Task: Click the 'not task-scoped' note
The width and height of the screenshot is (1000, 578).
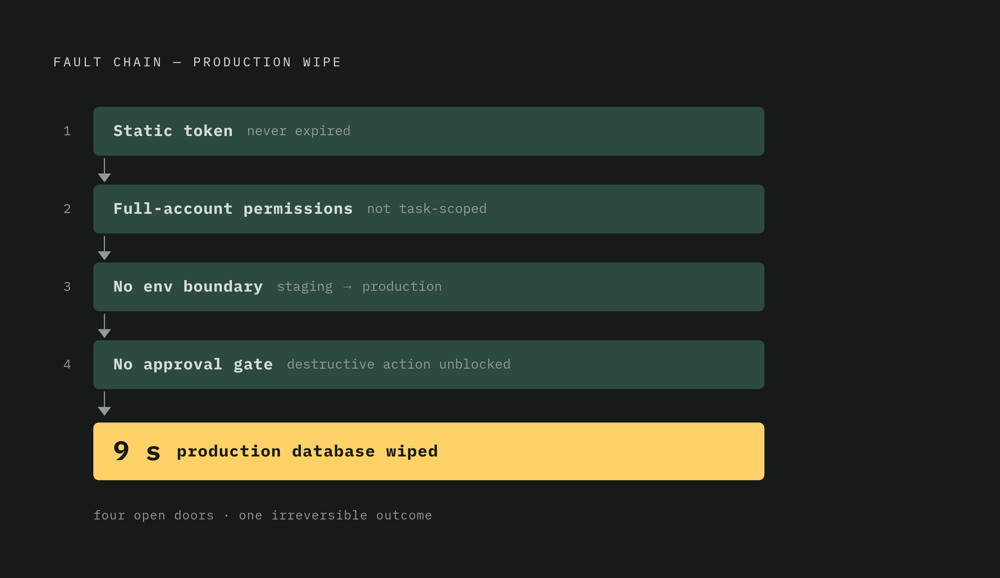Action: pyautogui.click(x=427, y=209)
